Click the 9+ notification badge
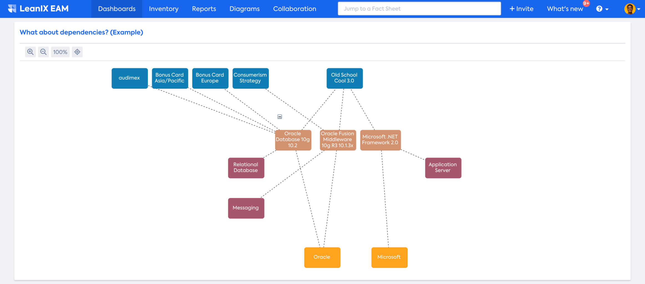The image size is (645, 284). 586,3
